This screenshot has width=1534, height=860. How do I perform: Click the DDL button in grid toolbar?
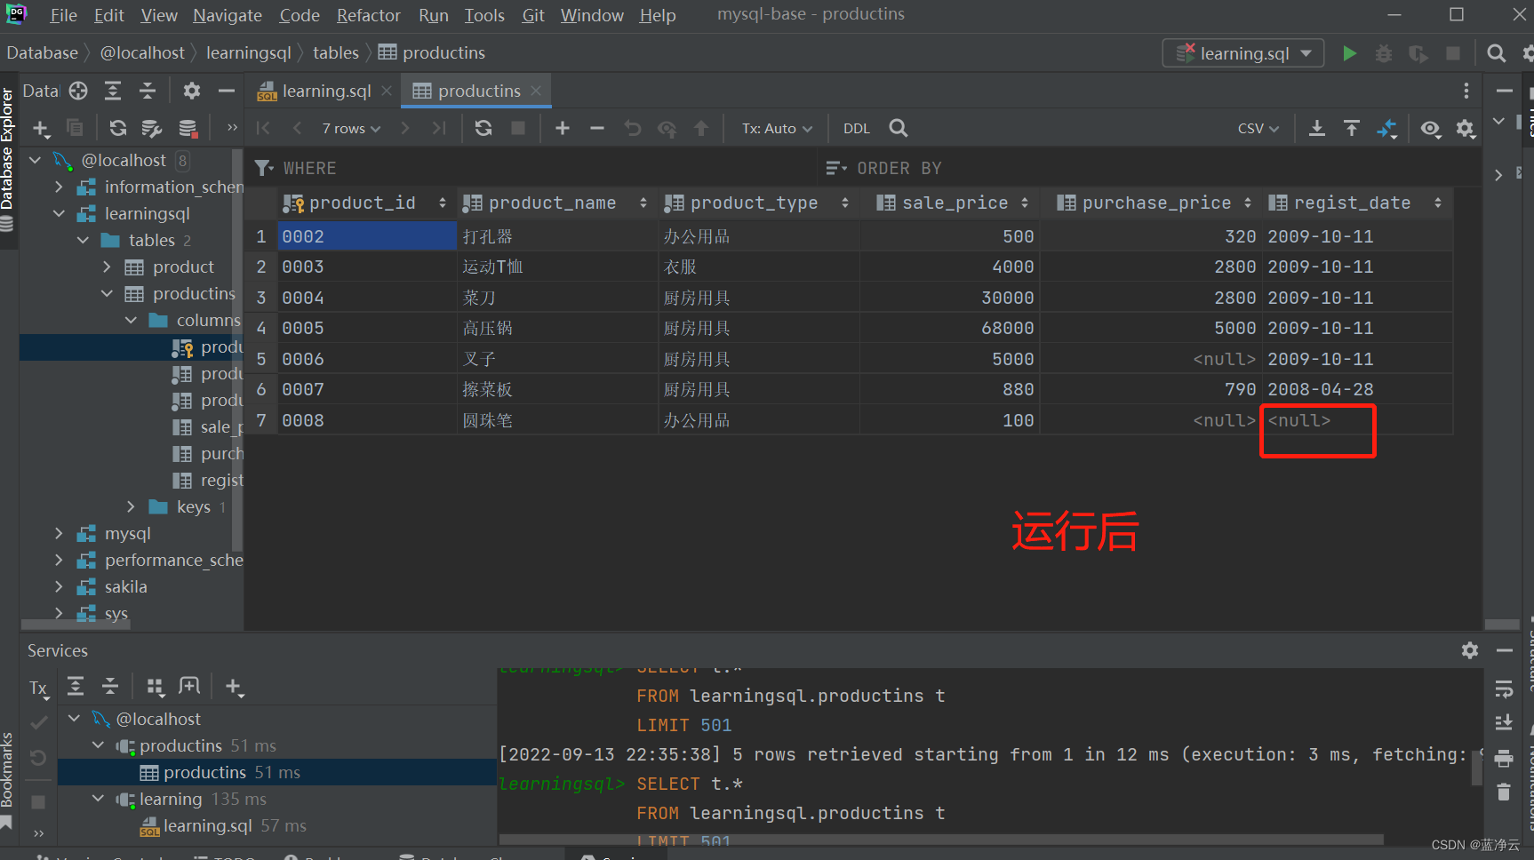tap(856, 128)
